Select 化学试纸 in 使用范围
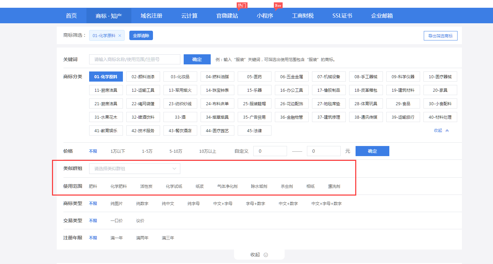This screenshot has height=264, width=493. click(174, 186)
